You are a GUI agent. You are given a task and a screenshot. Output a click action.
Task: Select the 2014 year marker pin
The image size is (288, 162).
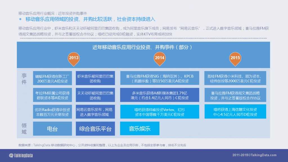tap(159, 58)
